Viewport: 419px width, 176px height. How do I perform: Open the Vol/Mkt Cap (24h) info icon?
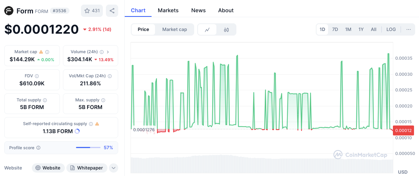[110, 76]
